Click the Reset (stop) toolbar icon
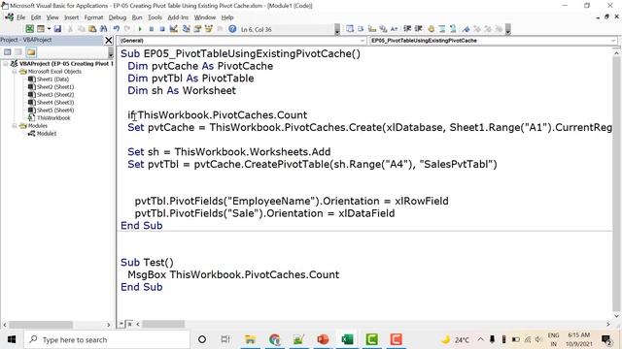 [x=162, y=29]
